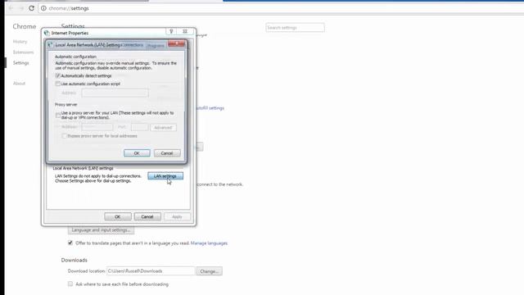The image size is (524, 295).
Task: Open About in Chrome sidebar
Action: pos(19,84)
